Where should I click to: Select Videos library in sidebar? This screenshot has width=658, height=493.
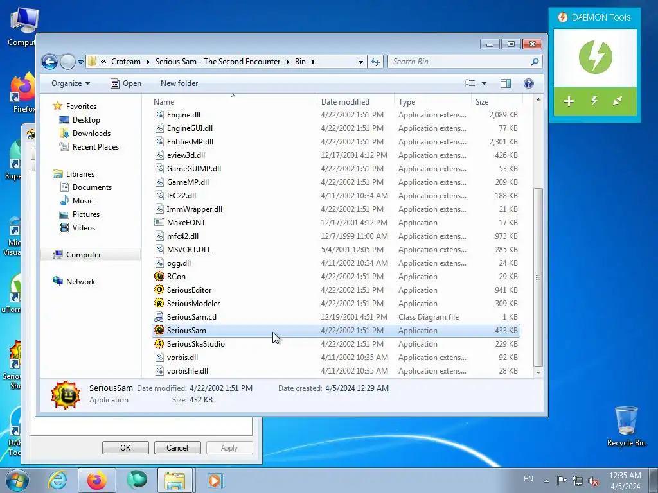84,227
